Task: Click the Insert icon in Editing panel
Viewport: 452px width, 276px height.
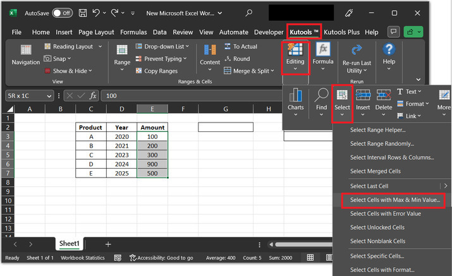Action: 363,100
